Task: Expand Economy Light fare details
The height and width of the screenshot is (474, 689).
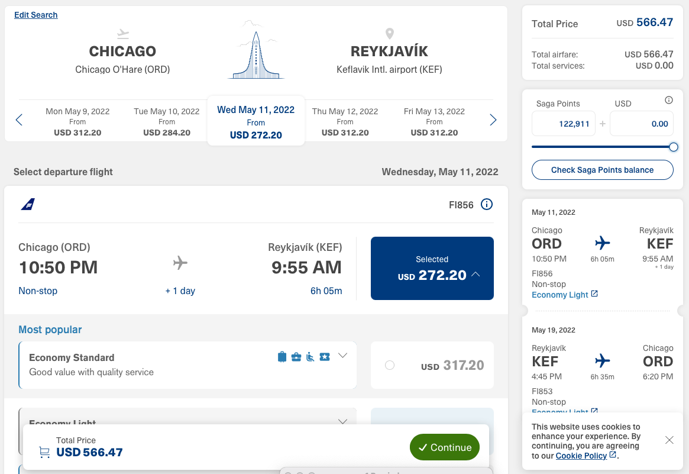Action: 342,422
